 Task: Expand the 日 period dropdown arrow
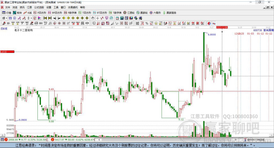pos(7,18)
